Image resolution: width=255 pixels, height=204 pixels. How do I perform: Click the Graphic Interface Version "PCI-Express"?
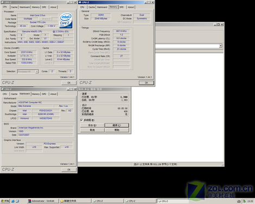(49, 144)
